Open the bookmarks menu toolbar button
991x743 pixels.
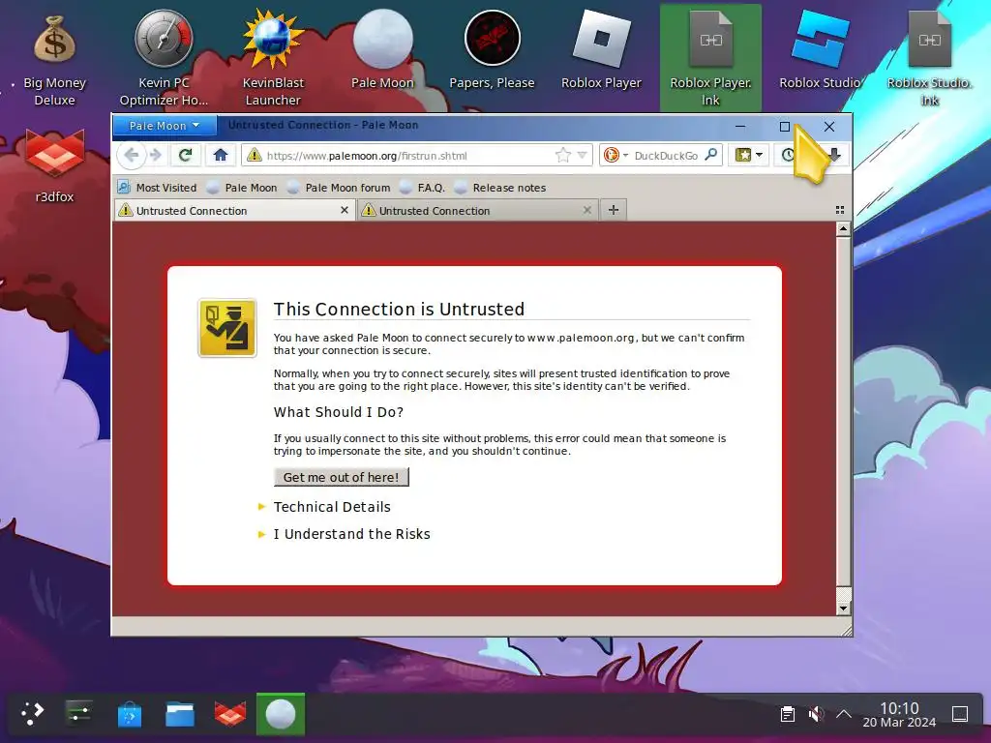[749, 155]
